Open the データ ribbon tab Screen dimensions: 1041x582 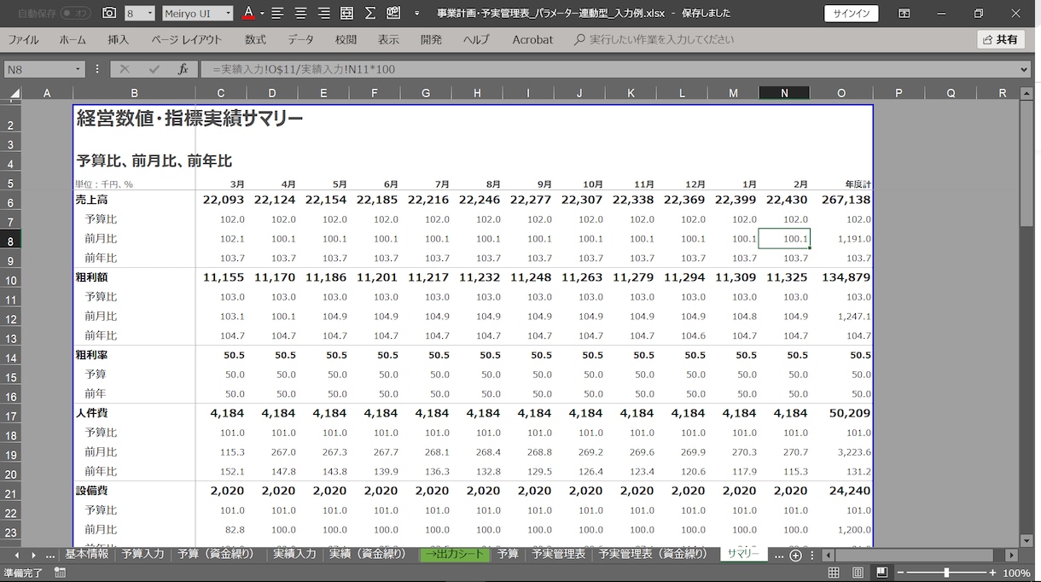(300, 39)
